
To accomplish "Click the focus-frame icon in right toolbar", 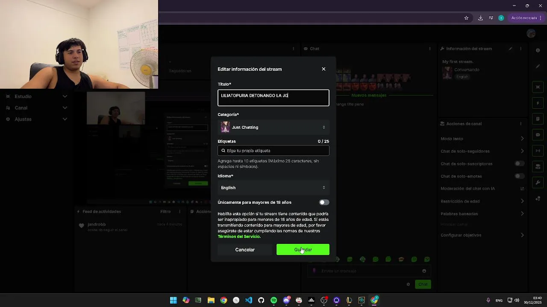I will pos(538,87).
